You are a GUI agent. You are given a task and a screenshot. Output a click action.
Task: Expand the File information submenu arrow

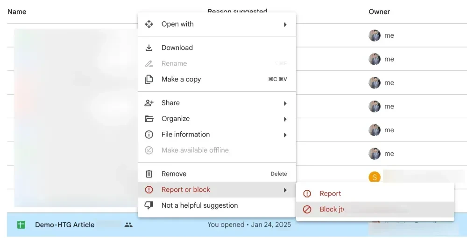coord(285,135)
